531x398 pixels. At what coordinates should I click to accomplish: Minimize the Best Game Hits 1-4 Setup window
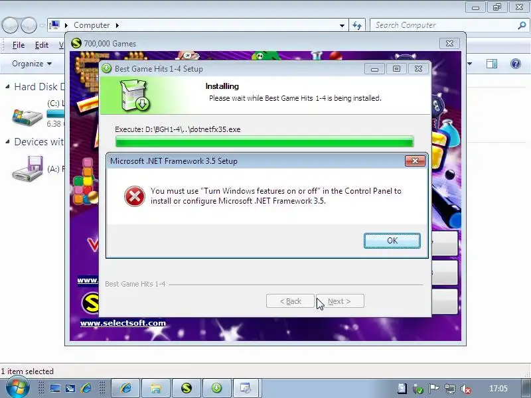click(x=374, y=69)
